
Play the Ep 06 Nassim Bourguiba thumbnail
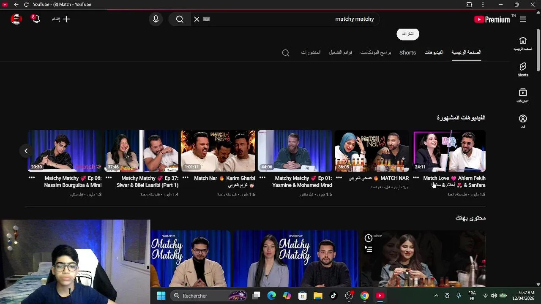click(65, 151)
